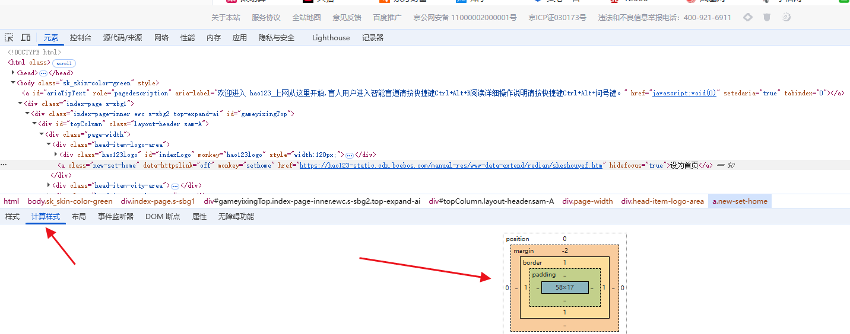This screenshot has width=850, height=334.
Task: Toggle device toolbar emulation icon
Action: (26, 37)
